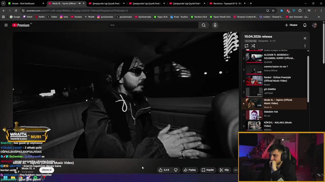
Task: Close the 10.04.2026 release playlist panel
Action: point(305,38)
